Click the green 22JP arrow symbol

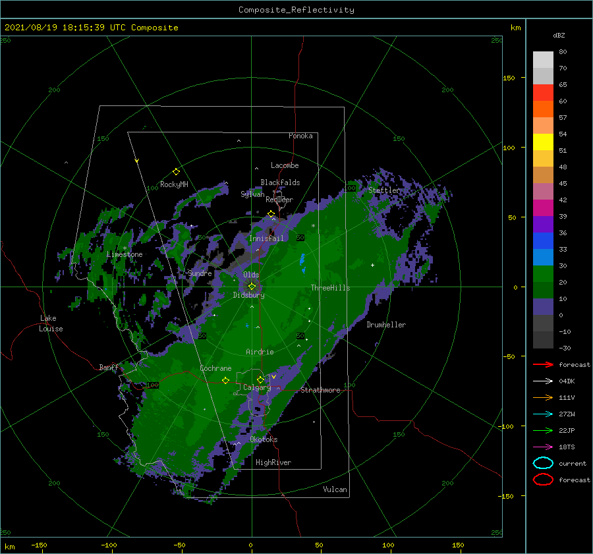[543, 430]
